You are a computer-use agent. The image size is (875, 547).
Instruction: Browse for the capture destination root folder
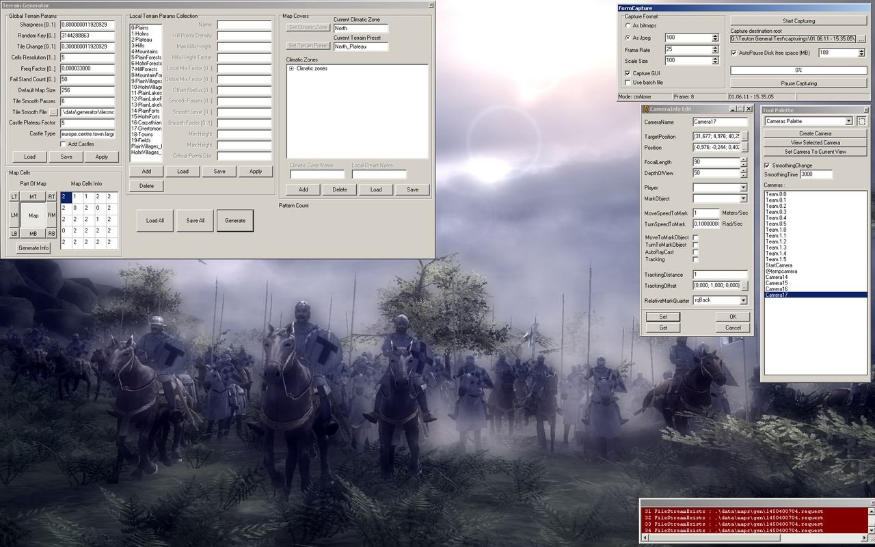tap(861, 39)
